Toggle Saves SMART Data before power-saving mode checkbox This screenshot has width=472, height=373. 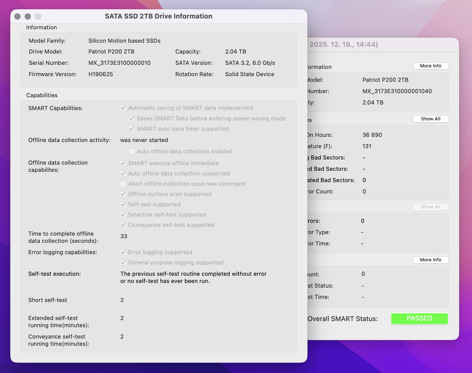pos(131,118)
